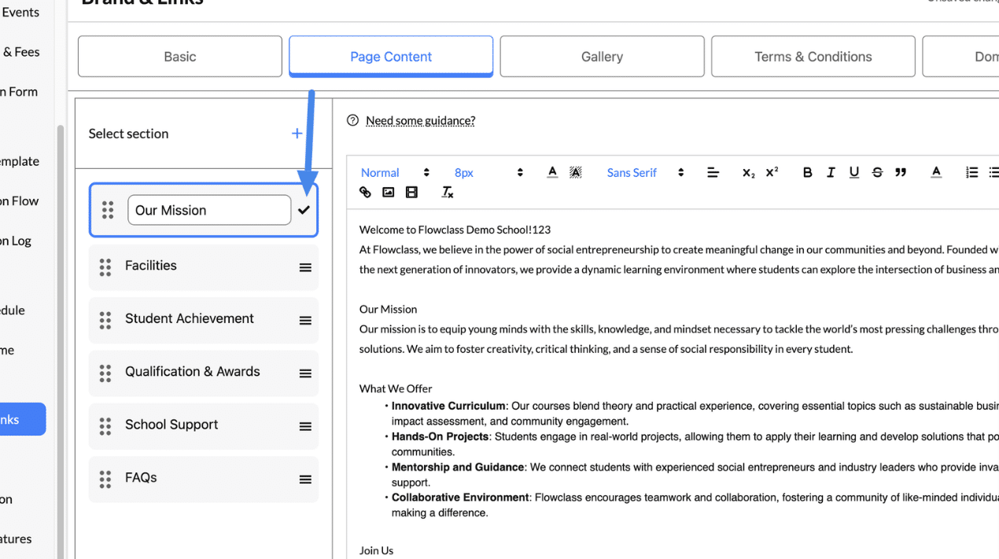Select the Qualification & Awards section
Image resolution: width=999 pixels, height=559 pixels.
(x=204, y=373)
